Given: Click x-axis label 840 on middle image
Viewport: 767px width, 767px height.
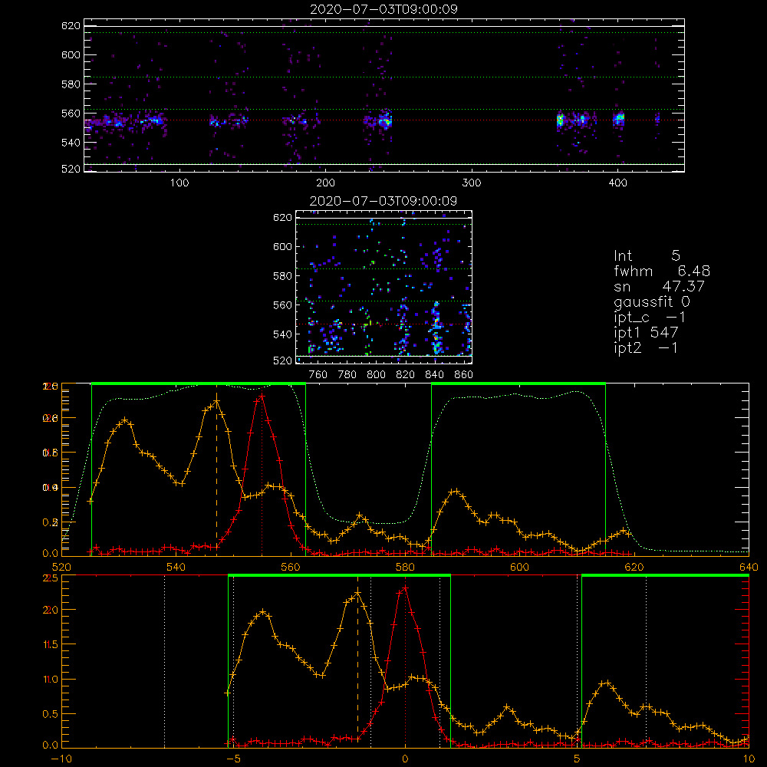Looking at the screenshot, I should tap(434, 375).
